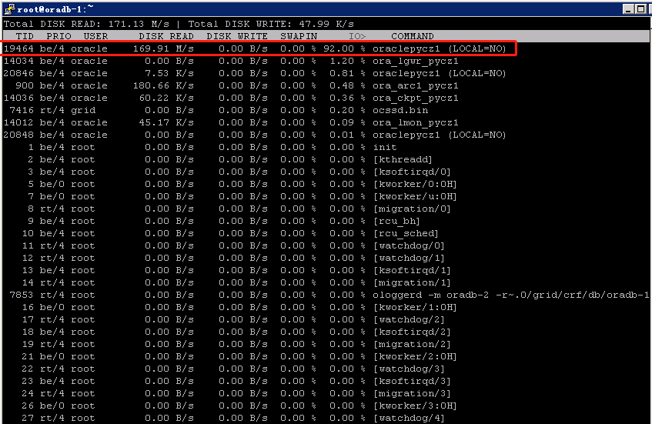Click the ora_ckpt_pycz1 command
652x424 pixels.
point(416,98)
